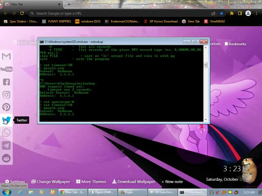Reload the page with the refresh icon
Viewport: 262px width, 196px height.
pyautogui.click(x=22, y=13)
